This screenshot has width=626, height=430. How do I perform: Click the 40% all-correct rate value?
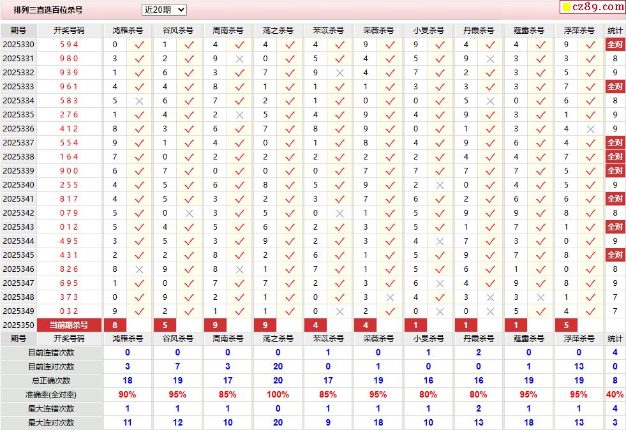click(x=615, y=395)
